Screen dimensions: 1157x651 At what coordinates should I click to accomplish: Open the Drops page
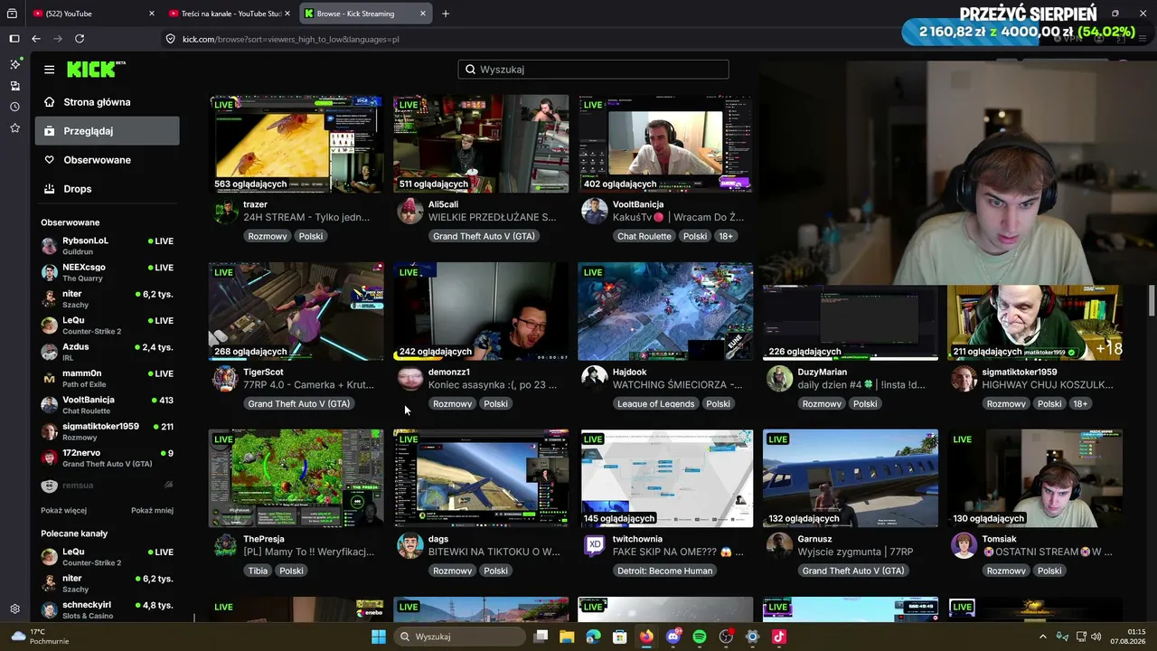point(108,189)
